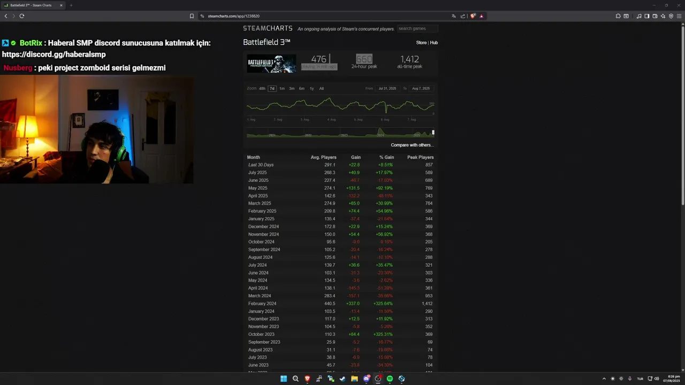Open Brave Shields lion icon
Screen dimensions: 685x385
pos(473,16)
